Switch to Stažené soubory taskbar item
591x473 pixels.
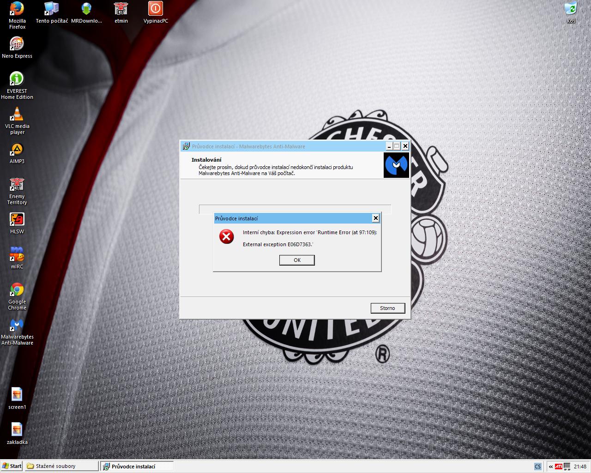(x=61, y=466)
